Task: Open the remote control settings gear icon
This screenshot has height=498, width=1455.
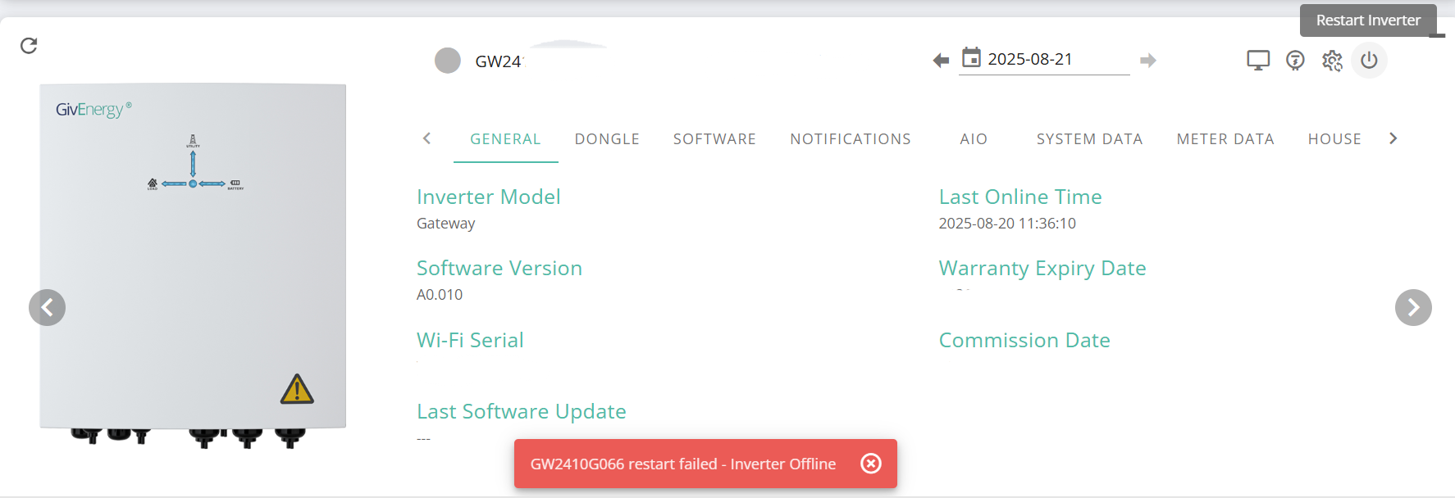Action: [x=1332, y=61]
